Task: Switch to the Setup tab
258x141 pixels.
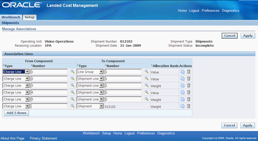Action: pos(30,17)
